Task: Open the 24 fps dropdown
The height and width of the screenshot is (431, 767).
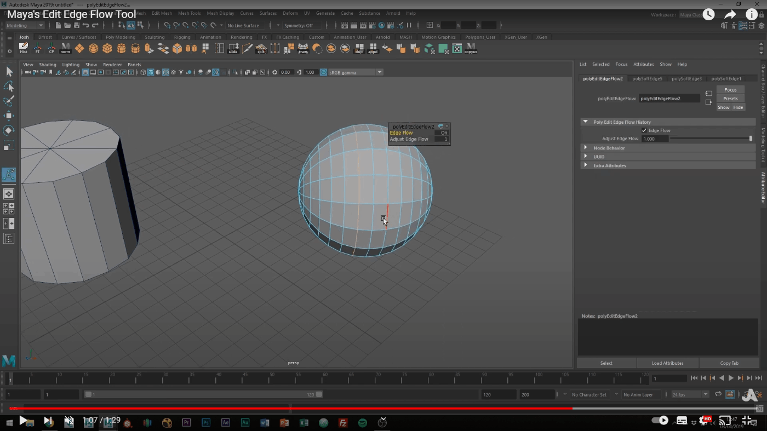Action: pyautogui.click(x=690, y=394)
